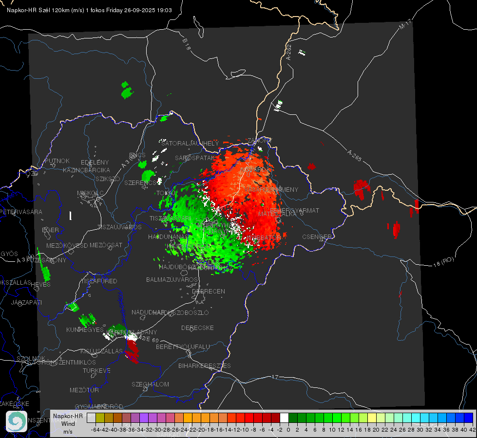Click the 18 (RO) road label
Screen dimensions: 477x438
tap(443, 262)
